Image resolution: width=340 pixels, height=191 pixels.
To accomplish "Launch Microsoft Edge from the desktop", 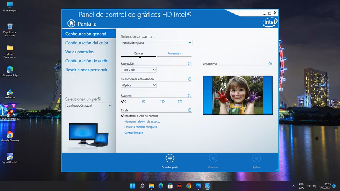I will click(10, 72).
